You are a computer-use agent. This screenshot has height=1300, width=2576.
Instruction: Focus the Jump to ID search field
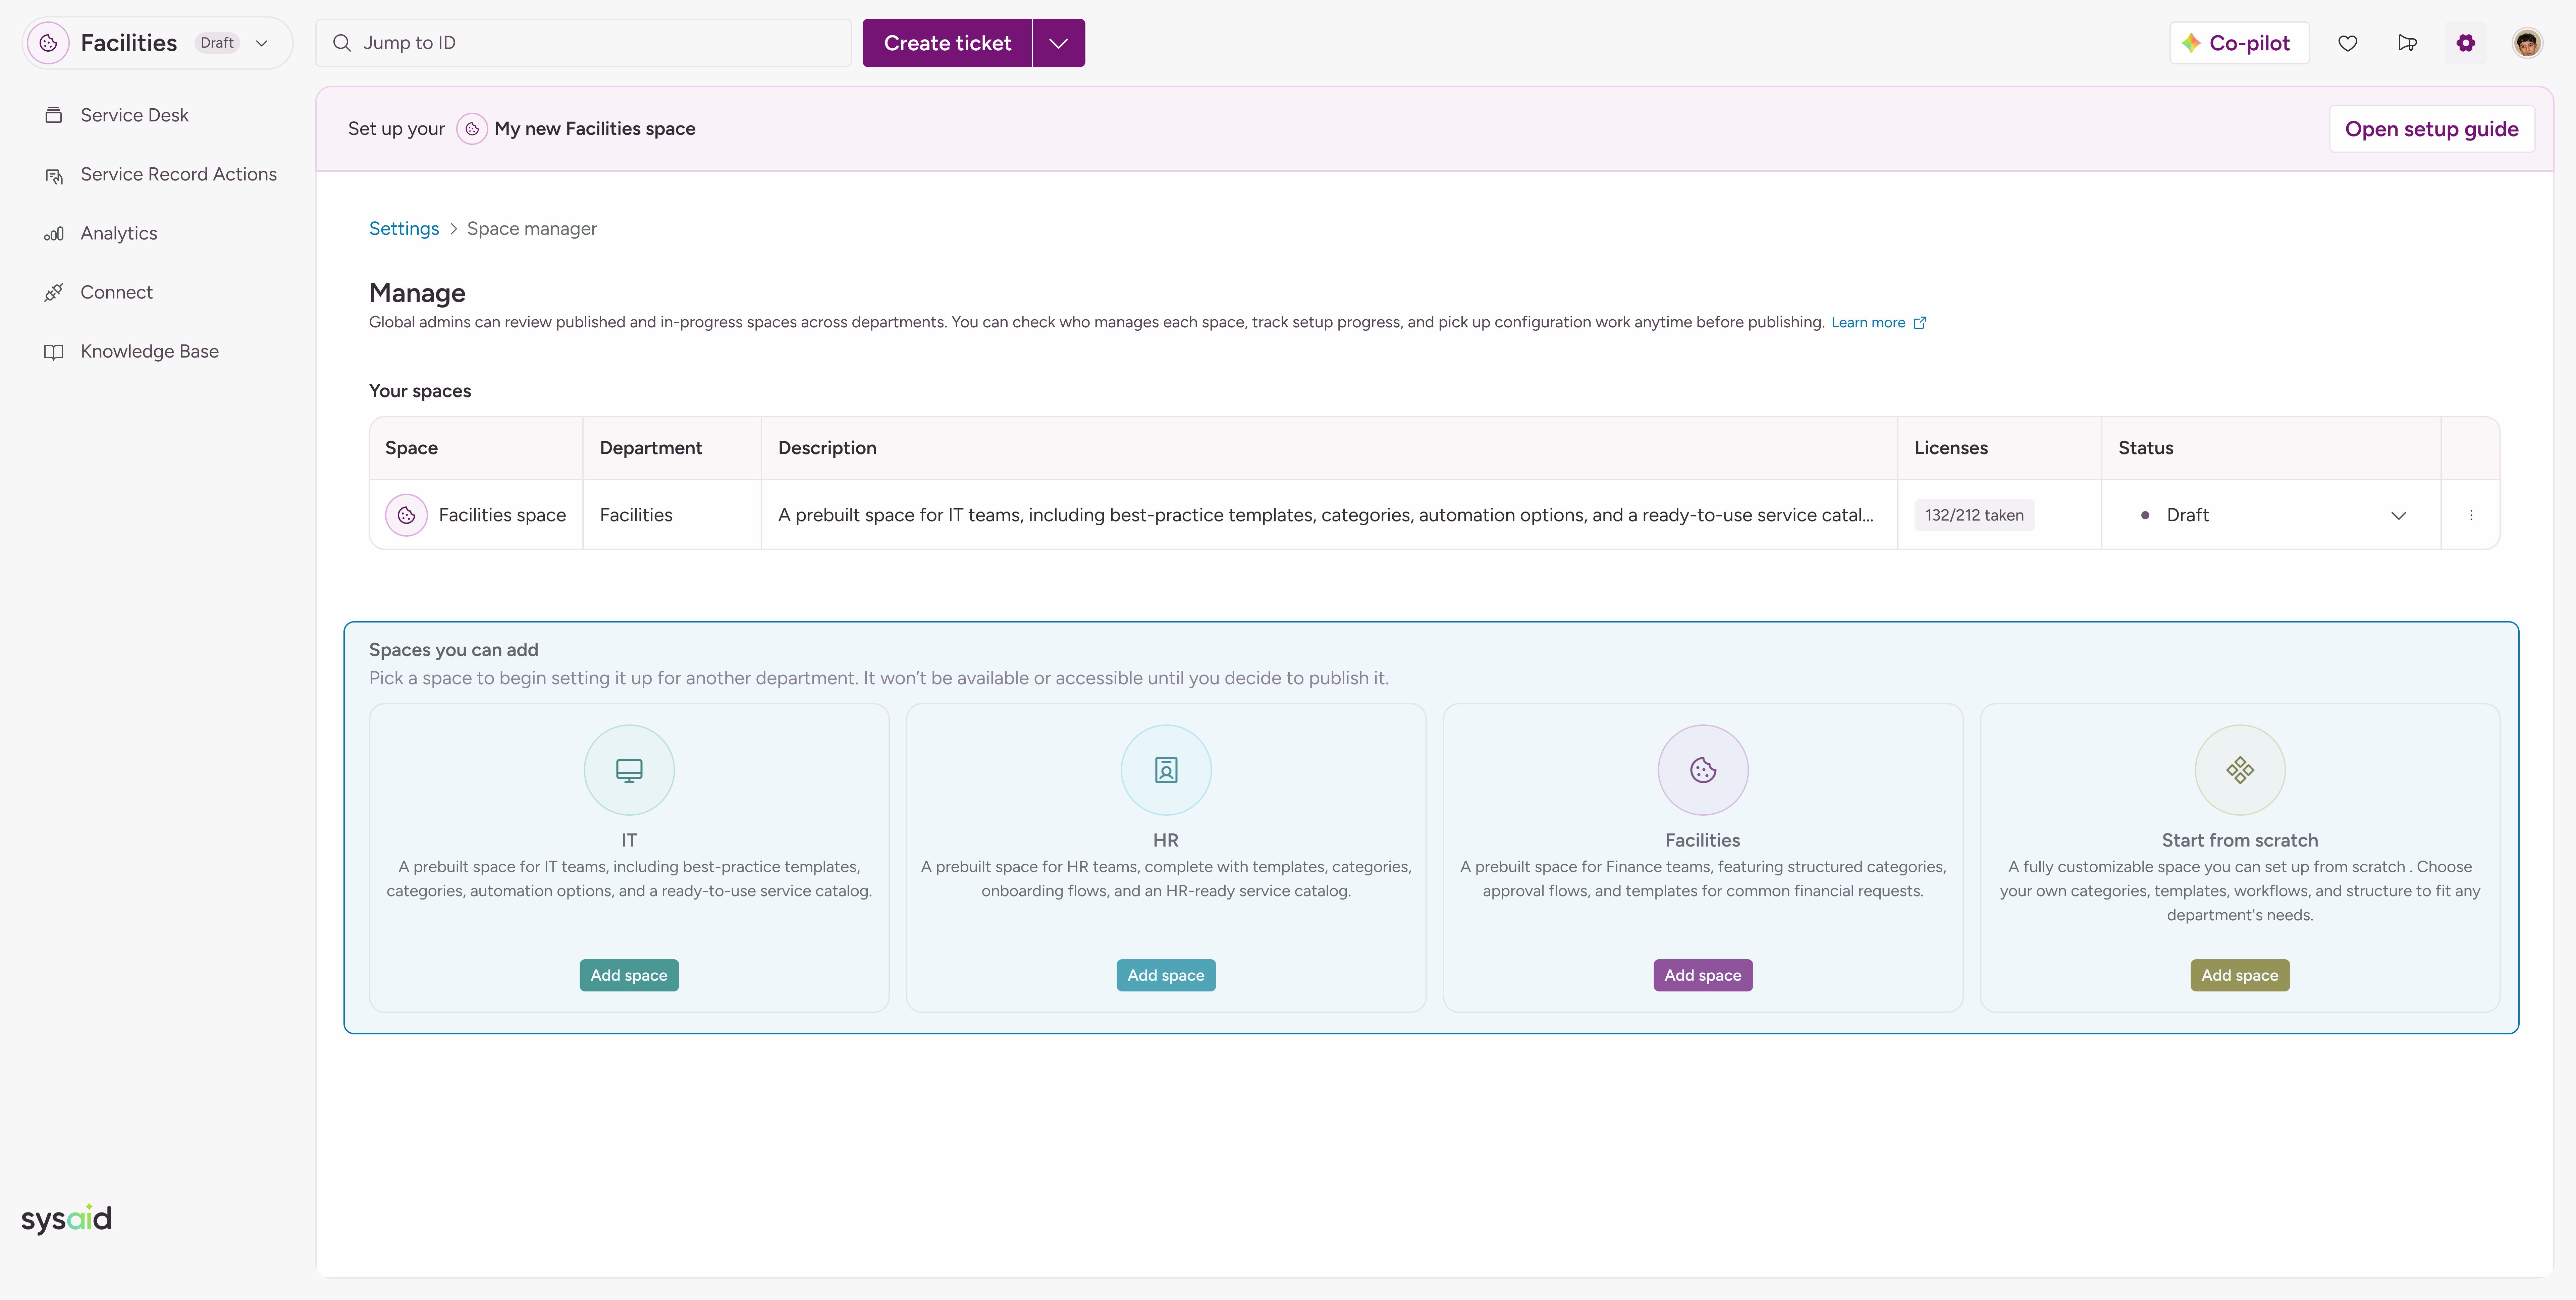pyautogui.click(x=590, y=43)
